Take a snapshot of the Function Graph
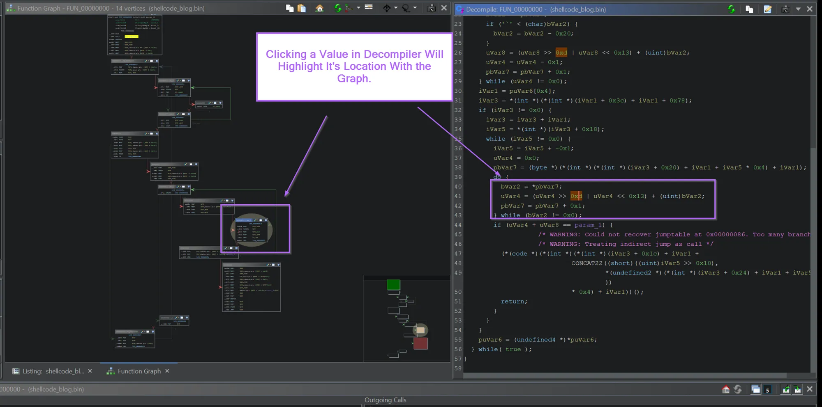 [431, 8]
